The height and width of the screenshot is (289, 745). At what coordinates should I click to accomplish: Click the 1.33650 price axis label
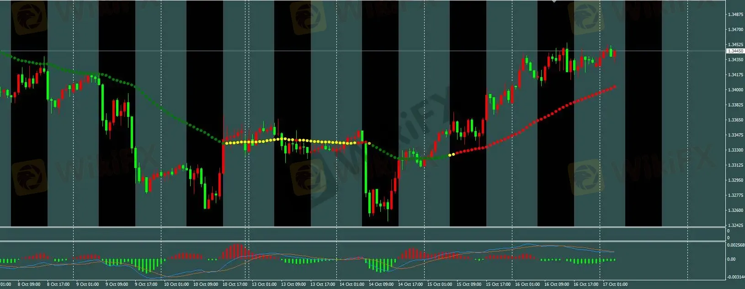click(x=735, y=120)
